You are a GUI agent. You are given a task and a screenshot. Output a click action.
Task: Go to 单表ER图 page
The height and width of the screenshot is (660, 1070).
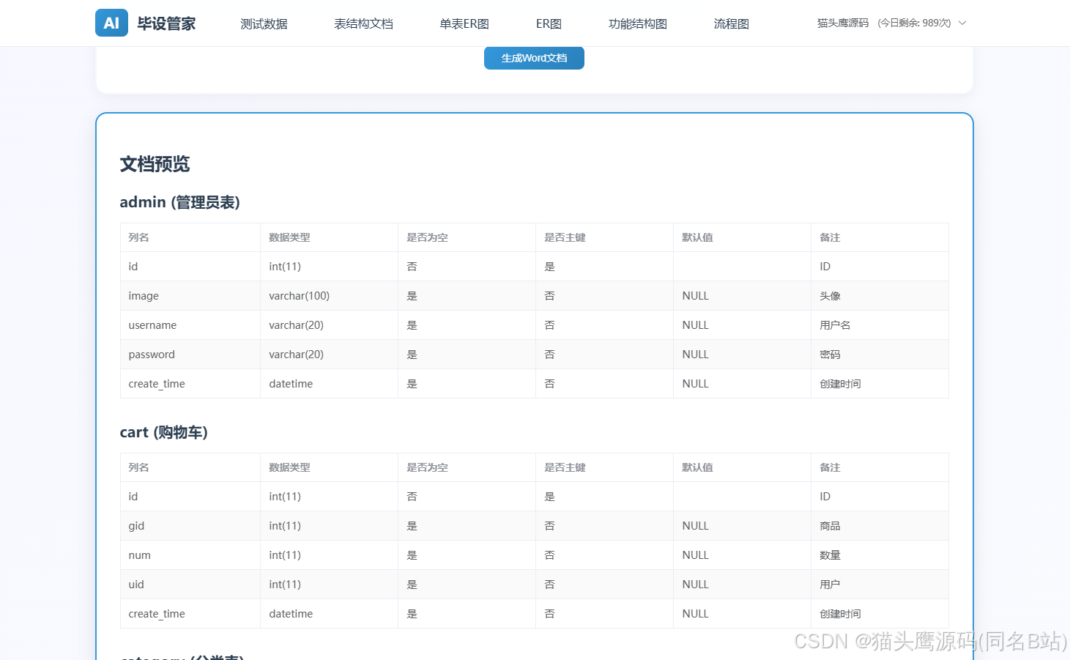pos(464,23)
